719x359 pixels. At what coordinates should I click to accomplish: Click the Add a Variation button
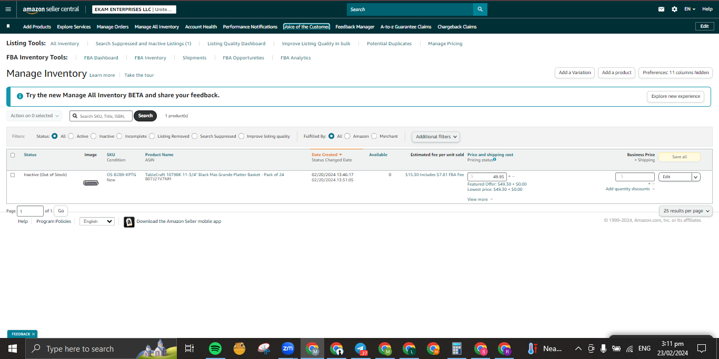[575, 73]
